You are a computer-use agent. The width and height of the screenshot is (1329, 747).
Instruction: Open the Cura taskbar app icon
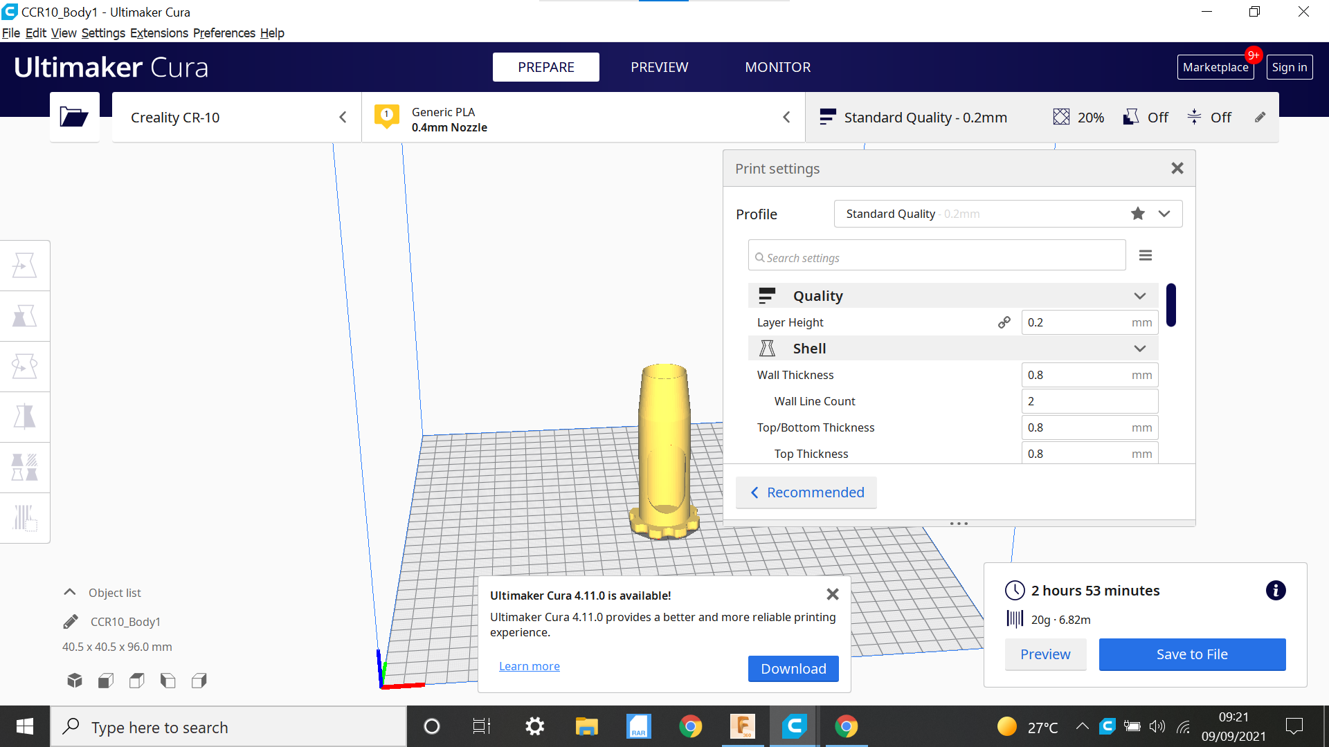point(794,726)
